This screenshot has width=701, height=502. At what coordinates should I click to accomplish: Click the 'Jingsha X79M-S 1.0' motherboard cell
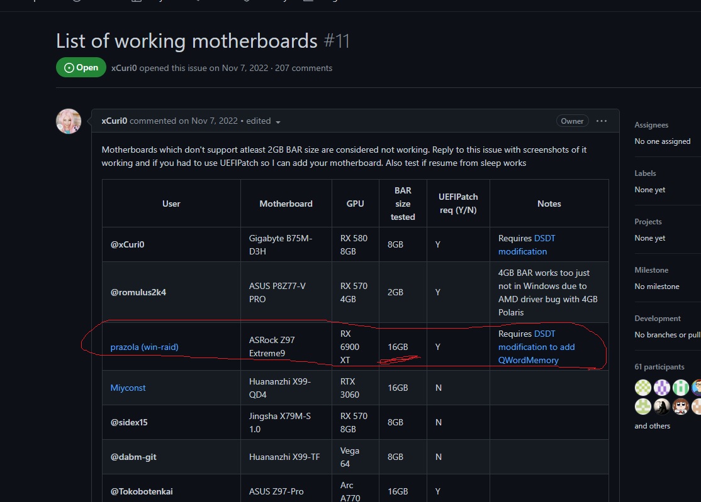(286, 422)
